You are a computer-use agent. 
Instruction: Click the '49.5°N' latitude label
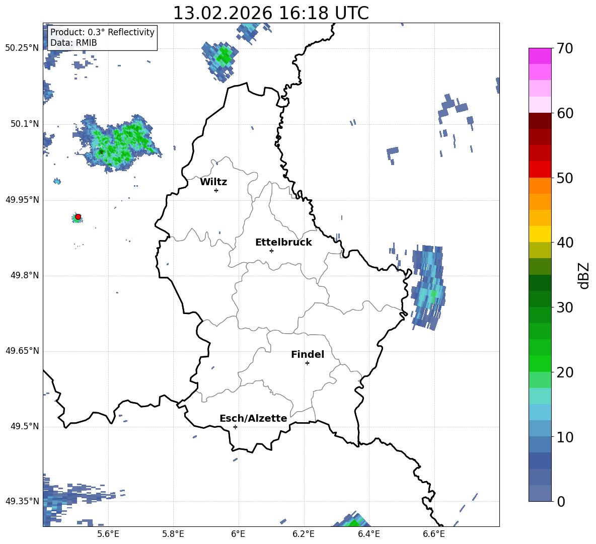tap(25, 427)
